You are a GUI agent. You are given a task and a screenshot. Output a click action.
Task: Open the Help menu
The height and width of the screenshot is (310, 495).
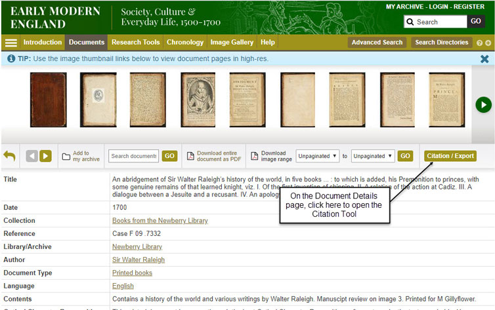[x=267, y=42]
